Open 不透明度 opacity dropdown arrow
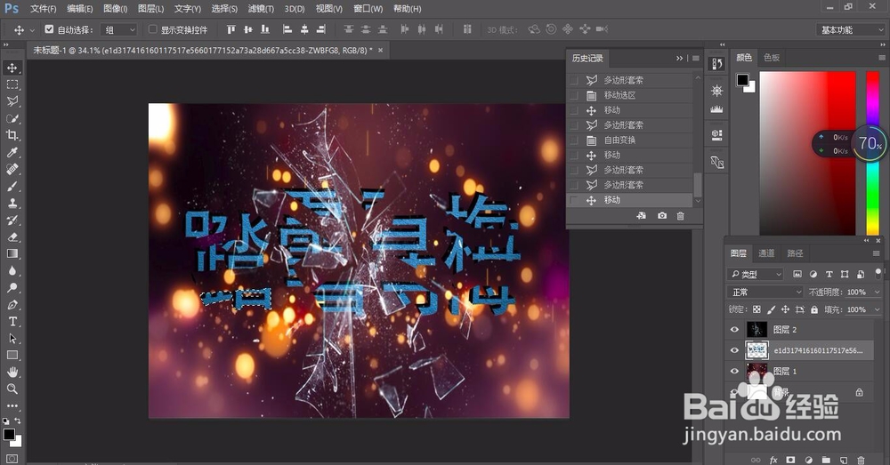This screenshot has height=465, width=890. tap(877, 292)
